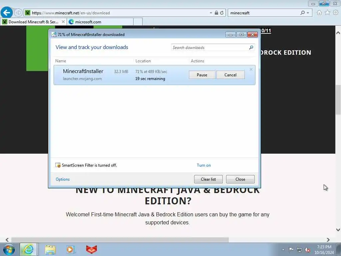Click the search magnifier in the browser search box
The image size is (341, 256).
tap(302, 13)
